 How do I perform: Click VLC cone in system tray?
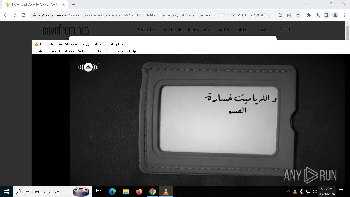coord(295,192)
